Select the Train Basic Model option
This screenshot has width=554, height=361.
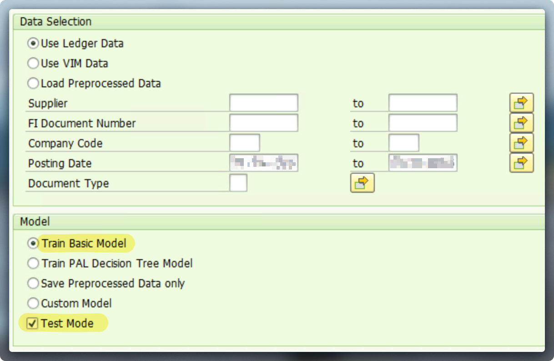(x=33, y=243)
